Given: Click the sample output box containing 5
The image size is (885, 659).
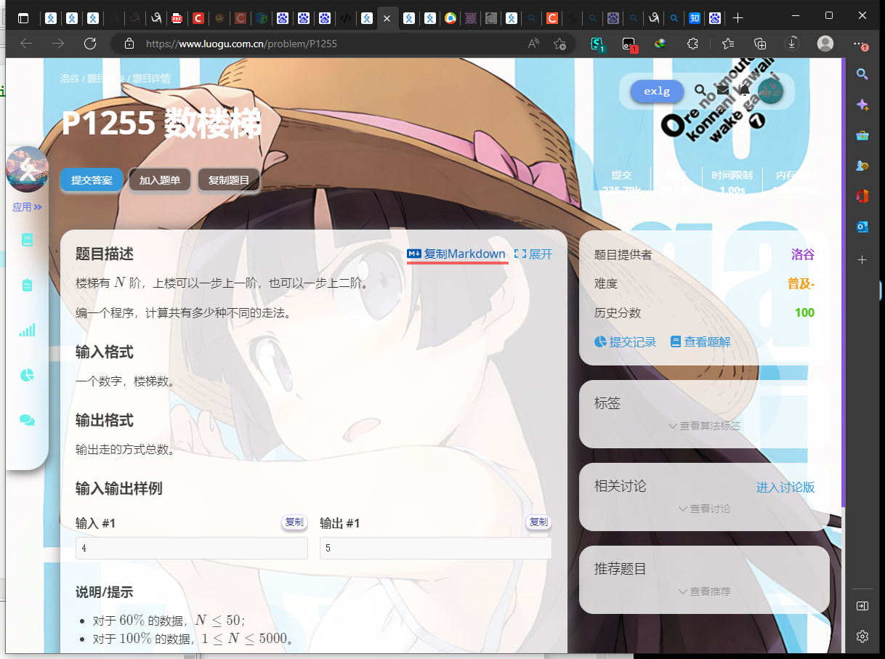Looking at the screenshot, I should (x=436, y=549).
